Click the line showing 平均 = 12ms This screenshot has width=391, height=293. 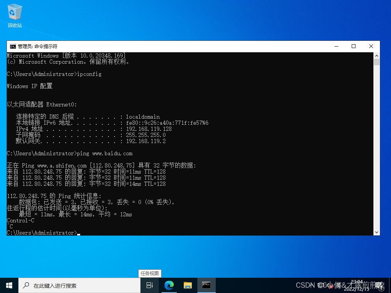[x=75, y=214]
